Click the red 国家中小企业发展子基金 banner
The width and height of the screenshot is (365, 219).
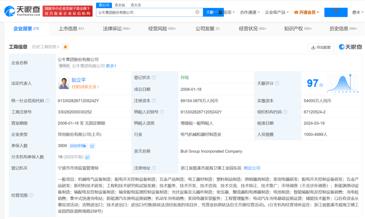[68, 11]
